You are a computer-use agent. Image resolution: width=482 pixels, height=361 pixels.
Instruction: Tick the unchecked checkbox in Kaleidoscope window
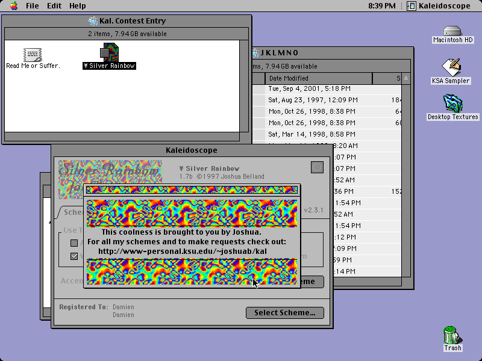(74, 243)
